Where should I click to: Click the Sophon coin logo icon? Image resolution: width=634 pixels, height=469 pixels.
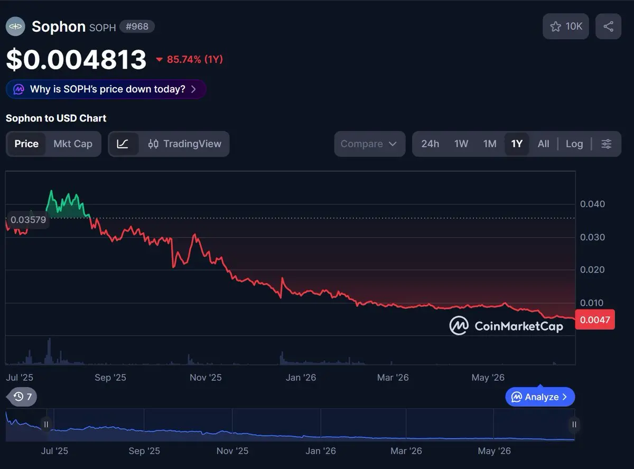coord(15,26)
